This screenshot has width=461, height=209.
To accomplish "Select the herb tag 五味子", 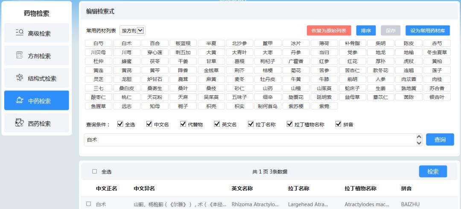I will pos(239,97).
